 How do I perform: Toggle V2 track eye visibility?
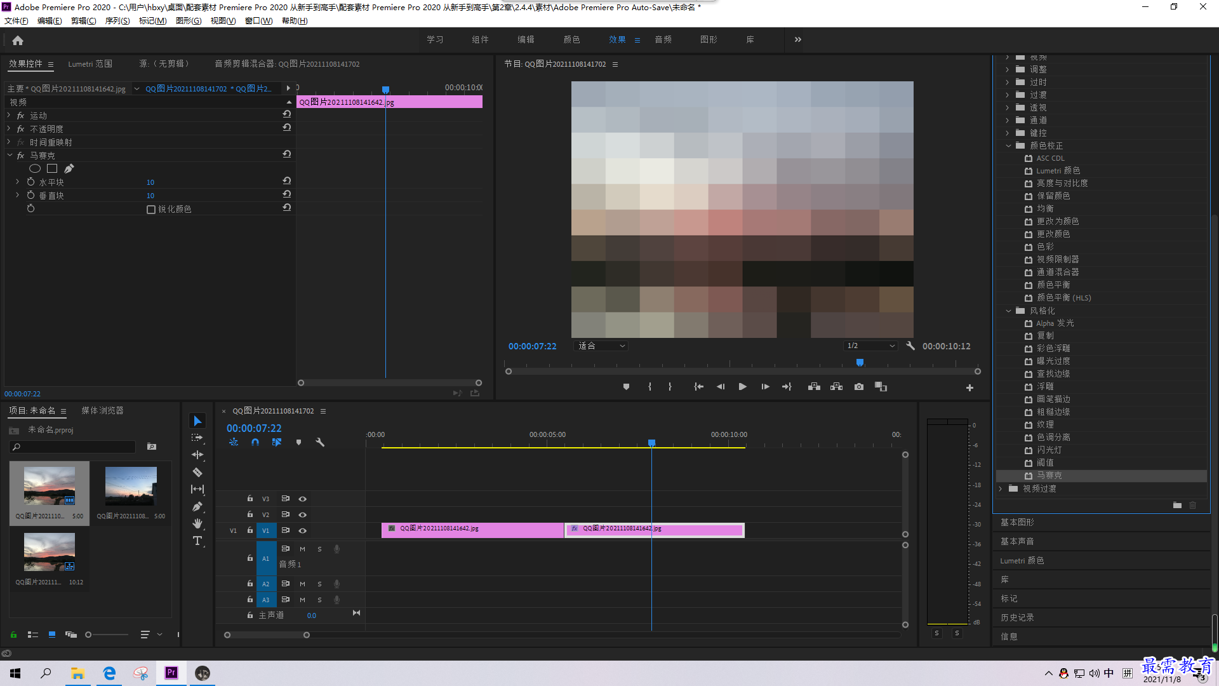303,514
